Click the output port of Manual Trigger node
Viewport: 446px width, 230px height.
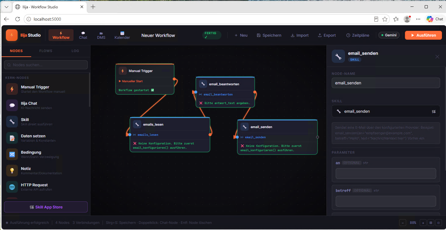coord(174,79)
